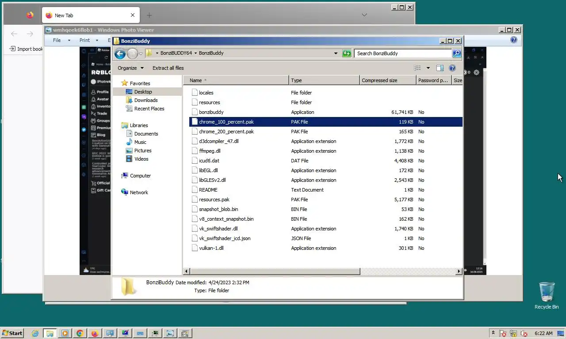Click horizontal scrollbar right arrow
566x339 pixels.
pyautogui.click(x=459, y=271)
